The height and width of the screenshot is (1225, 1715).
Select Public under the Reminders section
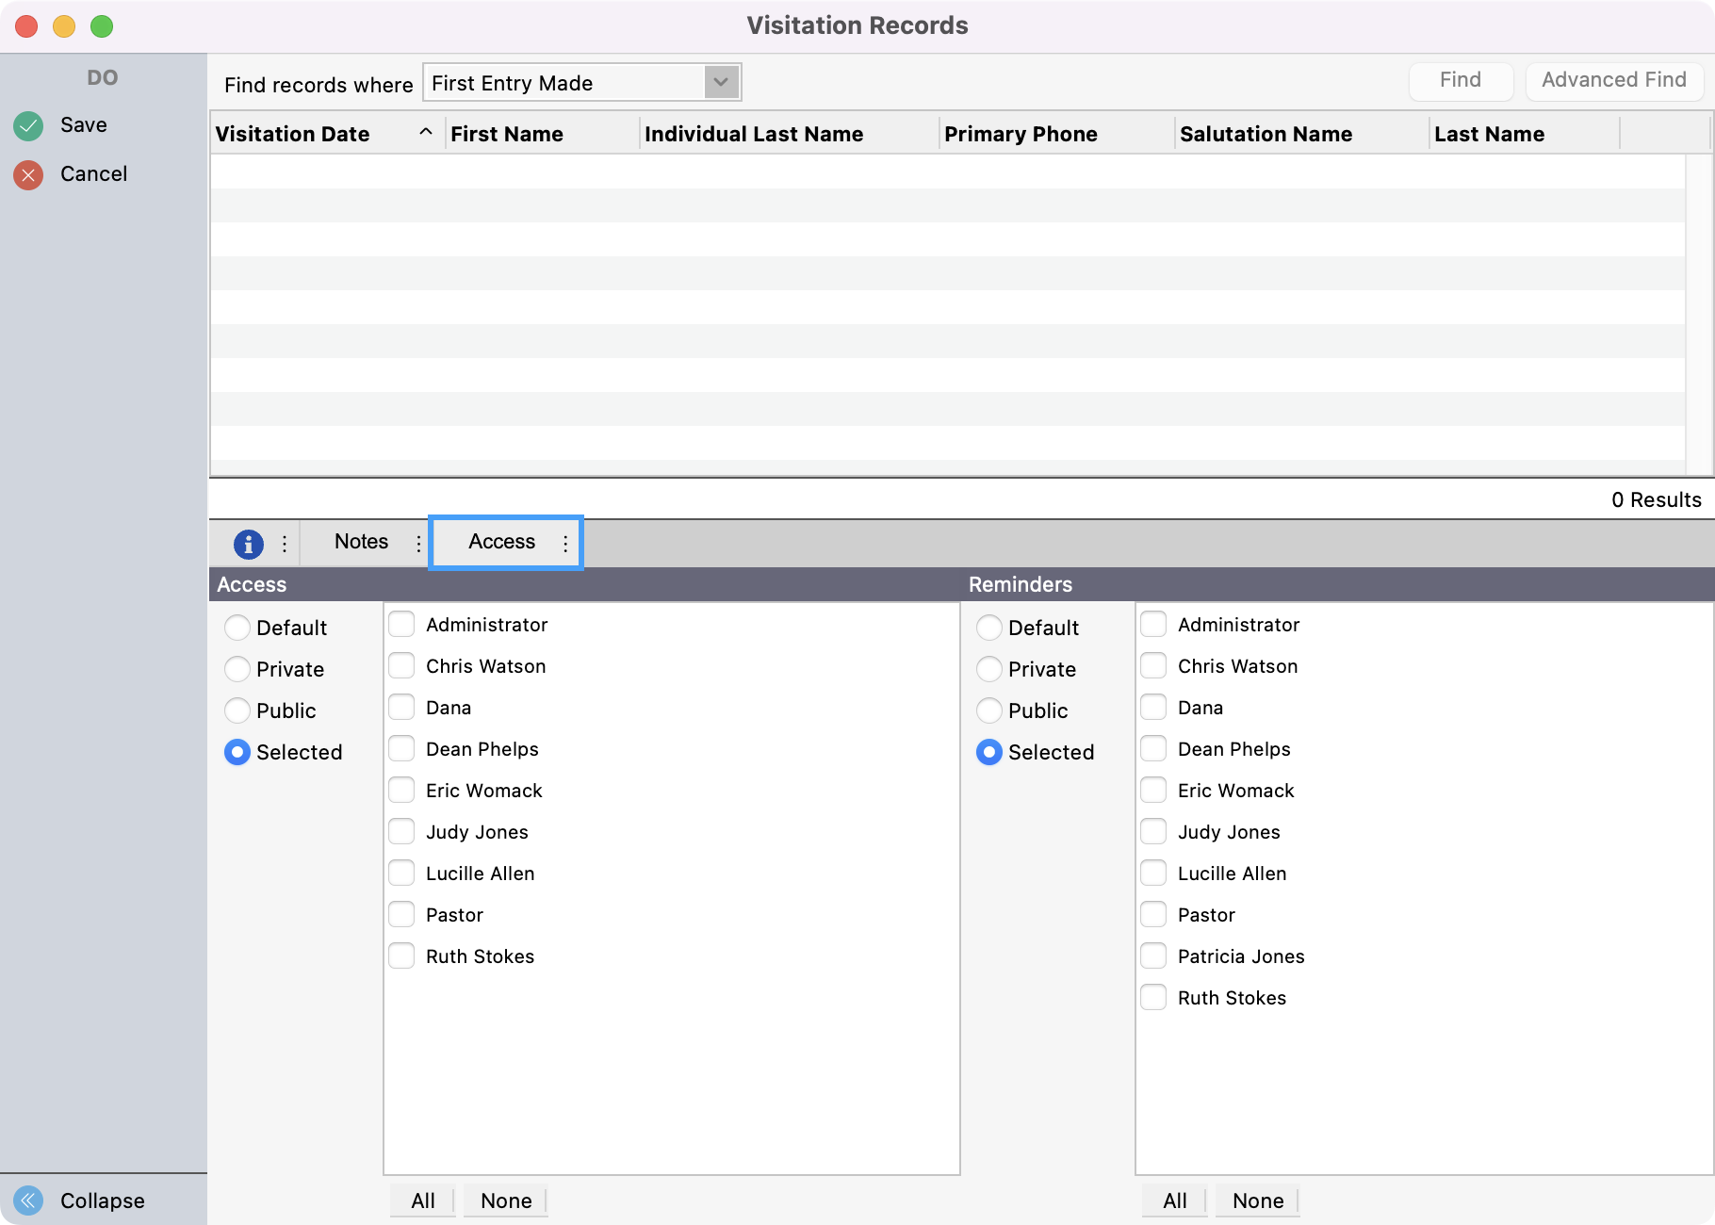988,710
